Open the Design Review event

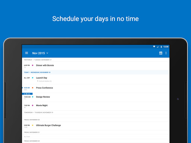(95, 98)
